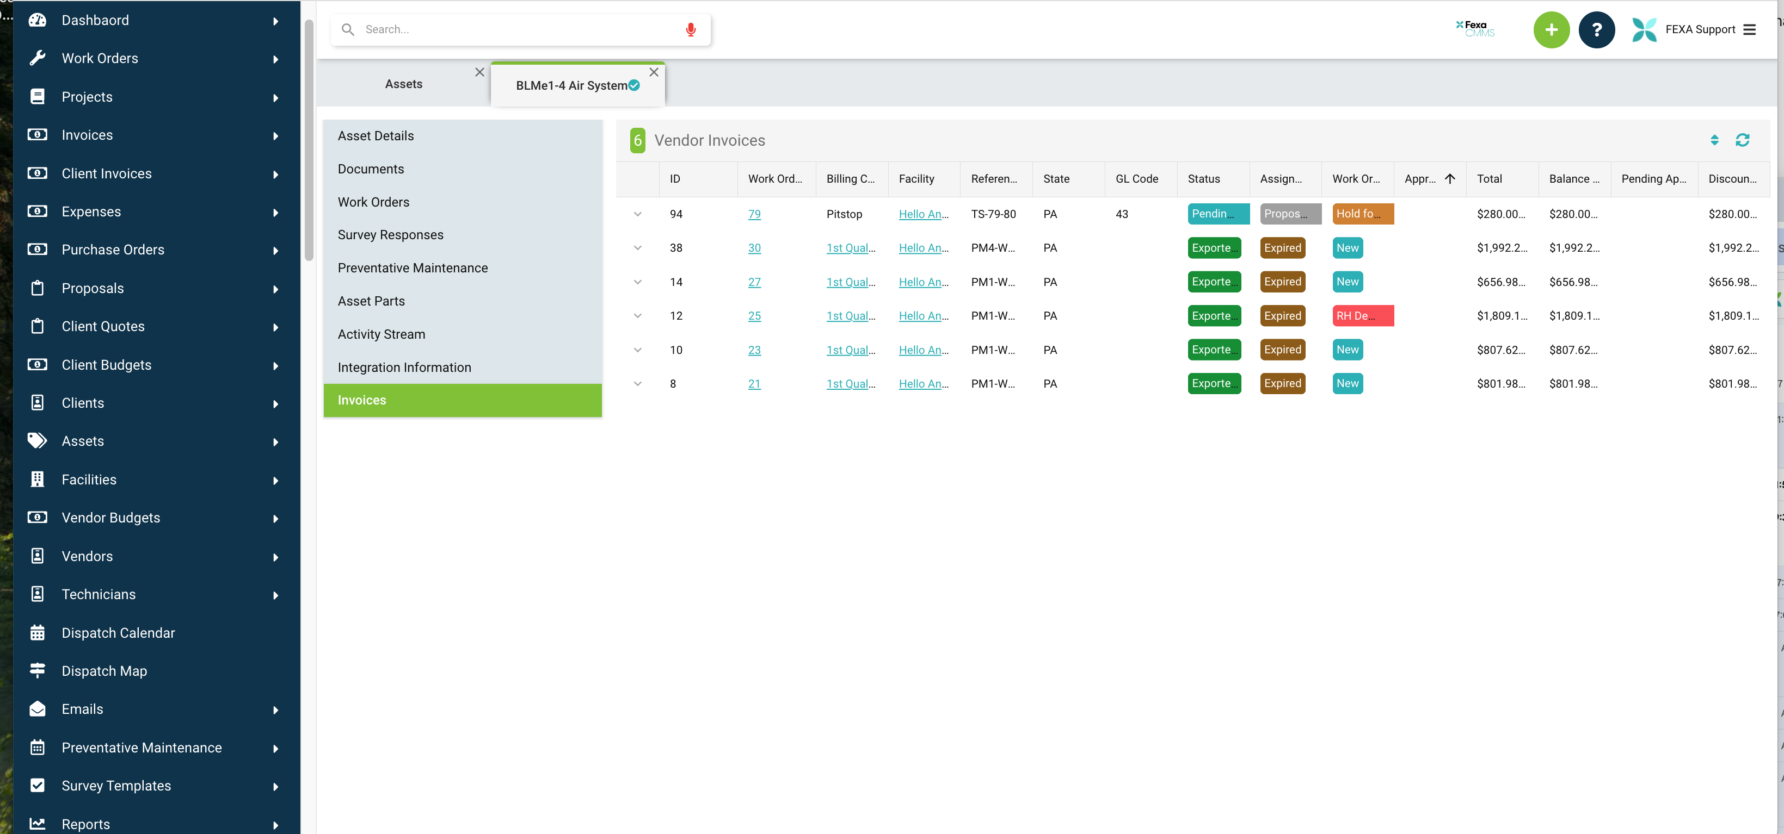Click the Technicians badge icon
This screenshot has height=834, width=1784.
pos(38,594)
